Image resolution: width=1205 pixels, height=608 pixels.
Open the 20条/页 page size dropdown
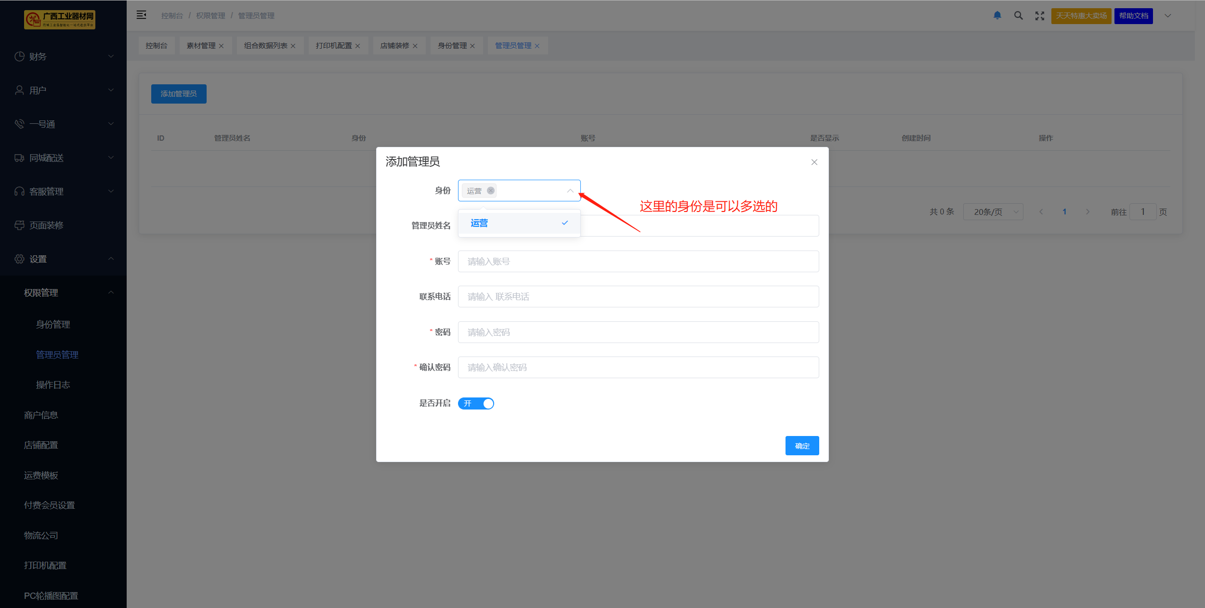point(993,212)
